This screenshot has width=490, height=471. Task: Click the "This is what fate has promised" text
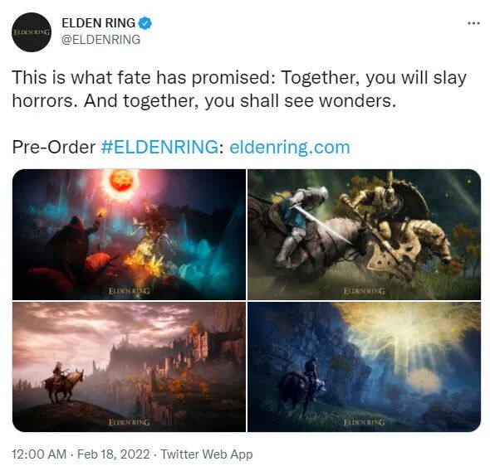(x=143, y=78)
